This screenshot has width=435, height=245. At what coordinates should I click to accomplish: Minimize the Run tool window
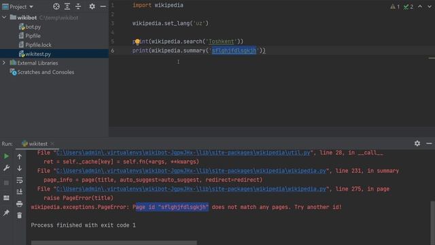(429, 144)
